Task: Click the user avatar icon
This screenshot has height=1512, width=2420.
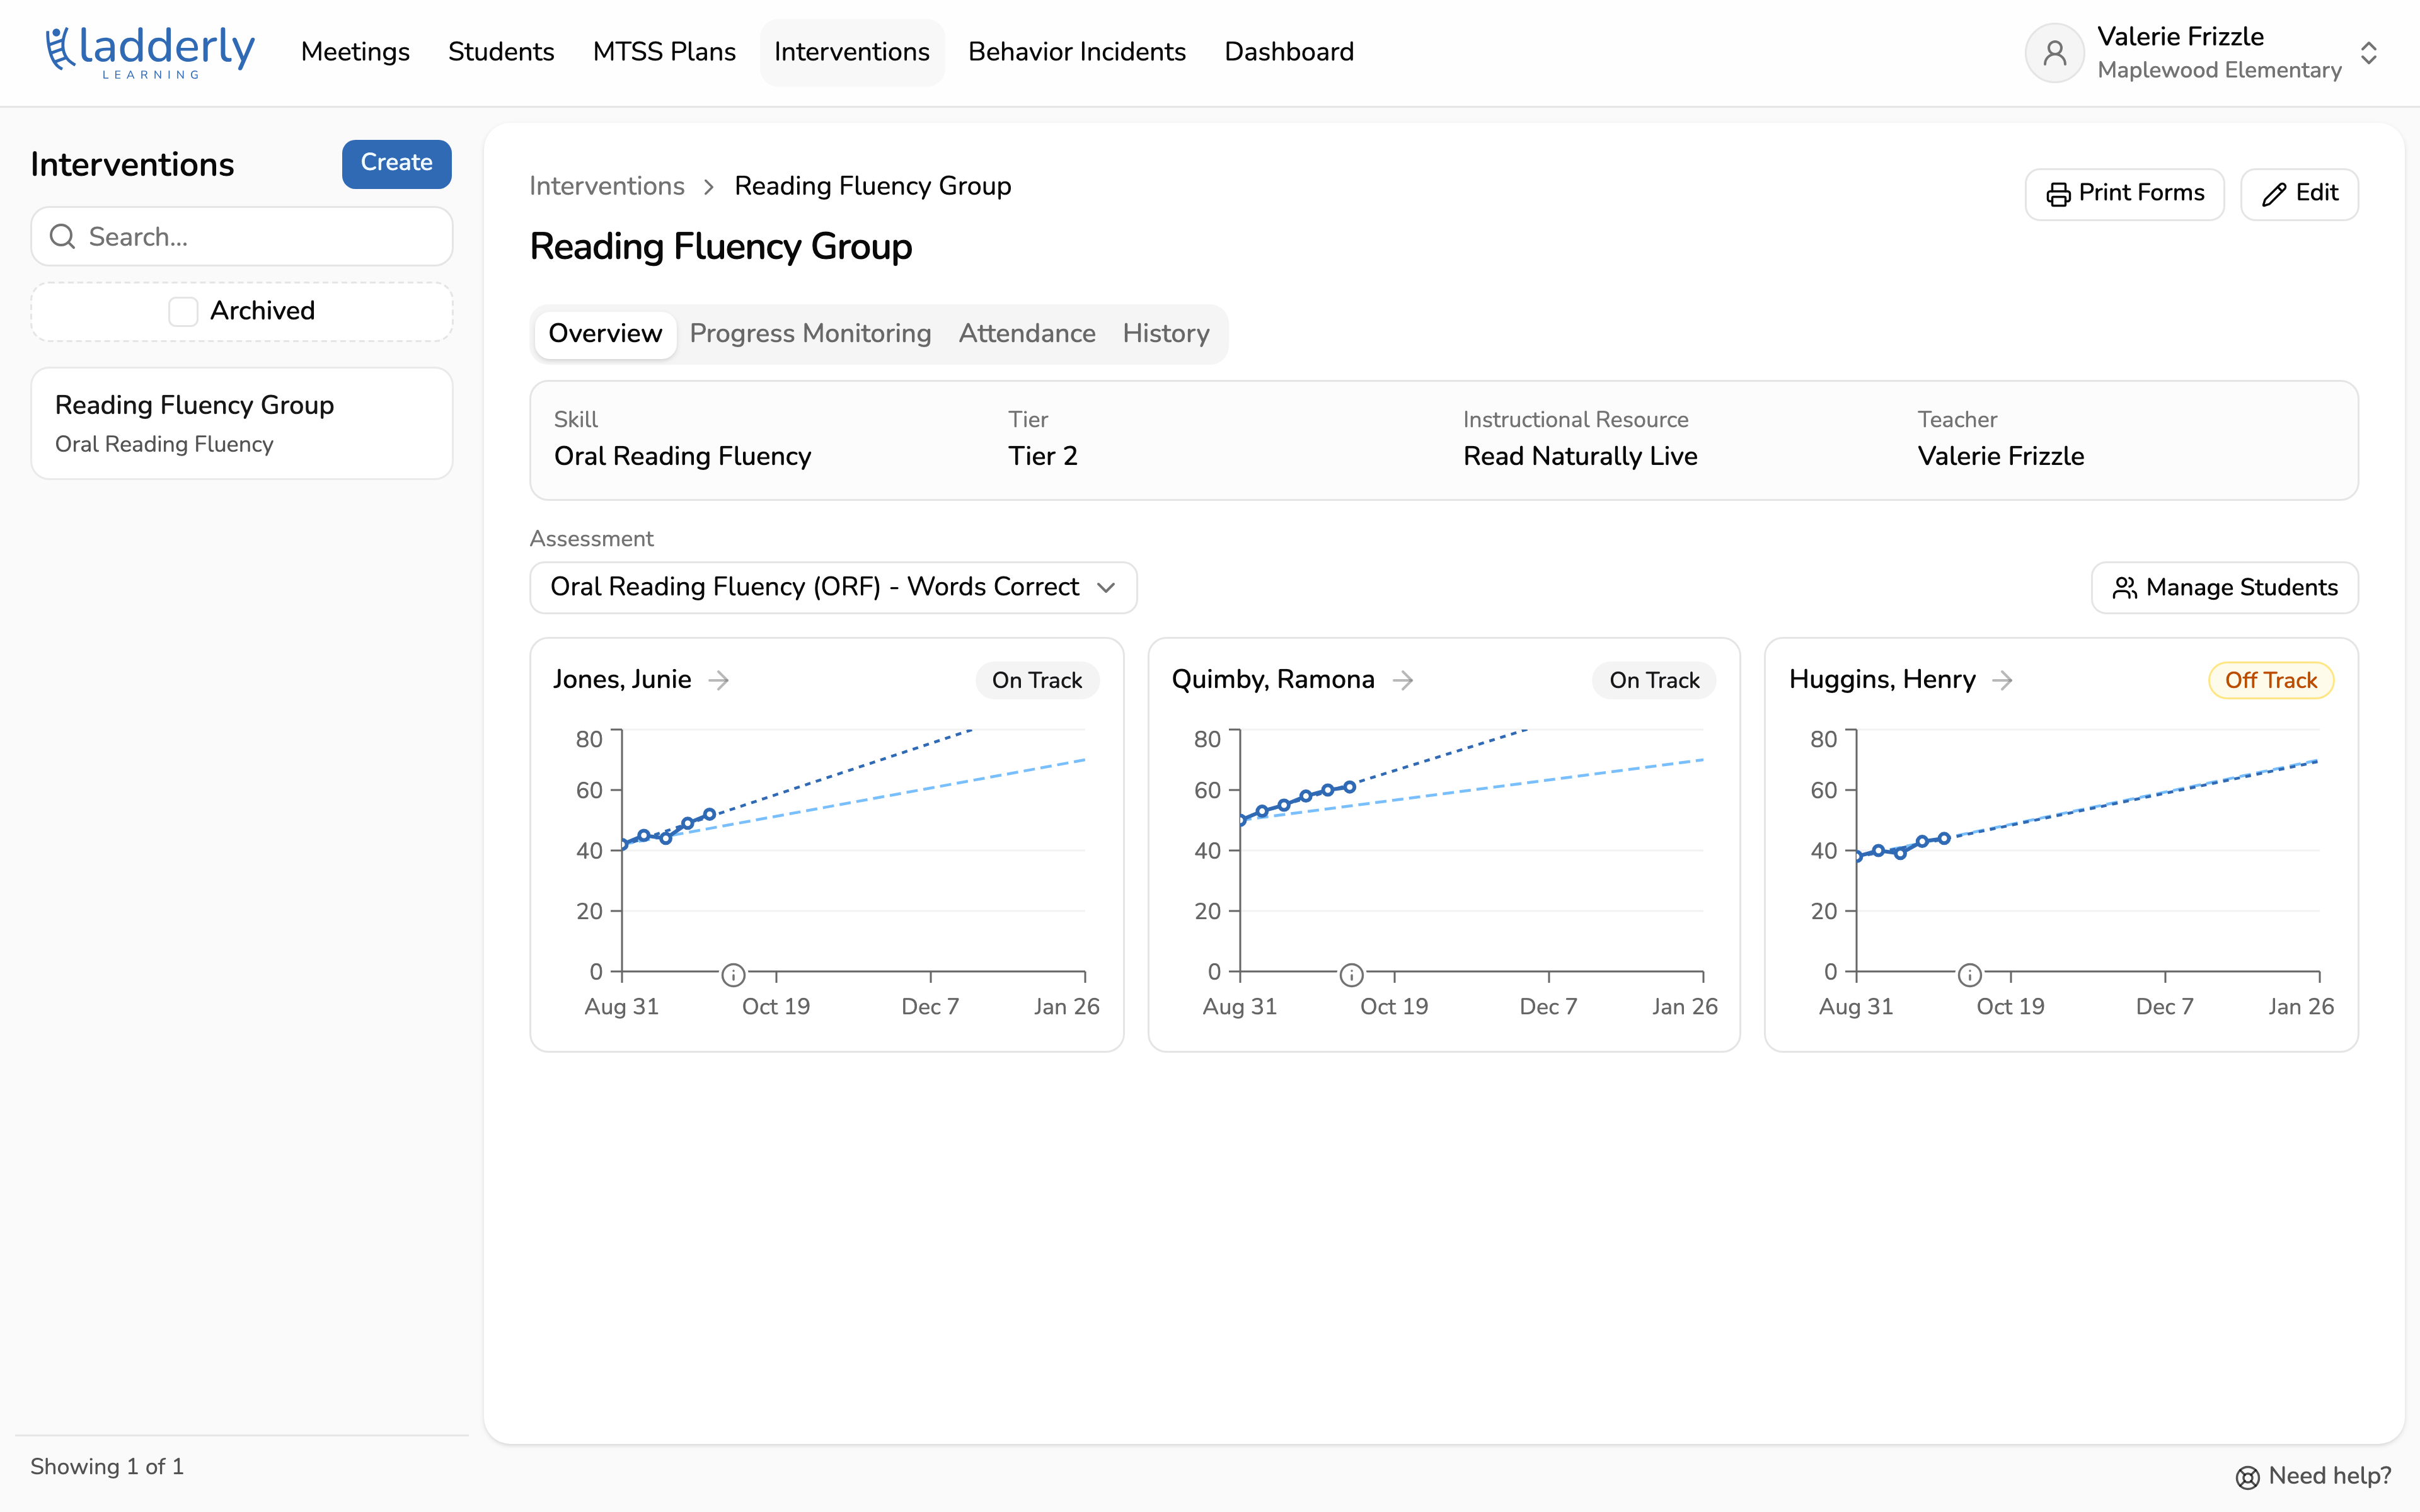Action: [x=2054, y=52]
